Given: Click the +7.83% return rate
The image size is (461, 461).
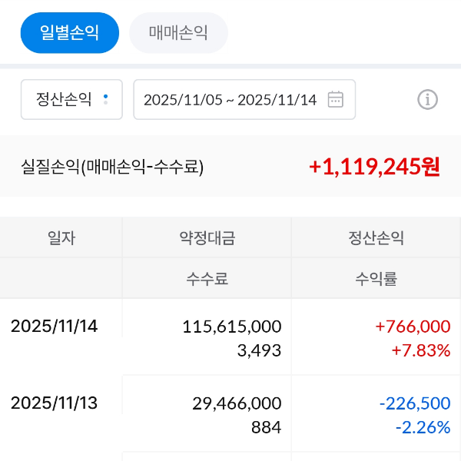Looking at the screenshot, I should 420,350.
